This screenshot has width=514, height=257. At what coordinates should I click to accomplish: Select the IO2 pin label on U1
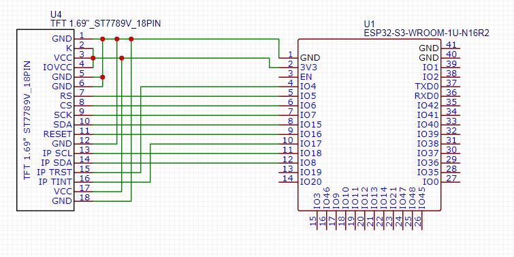coord(430,77)
